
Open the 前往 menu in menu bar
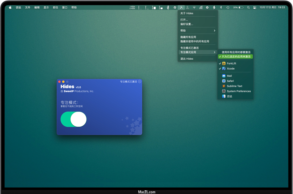point(55,8)
